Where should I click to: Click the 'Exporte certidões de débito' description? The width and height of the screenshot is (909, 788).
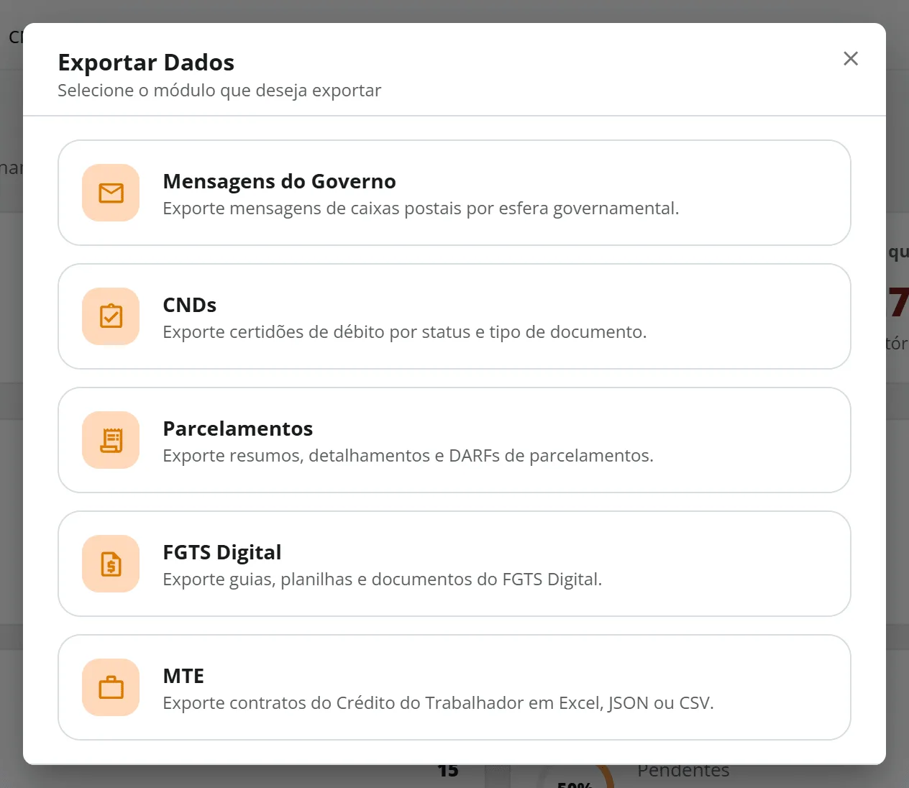point(405,332)
